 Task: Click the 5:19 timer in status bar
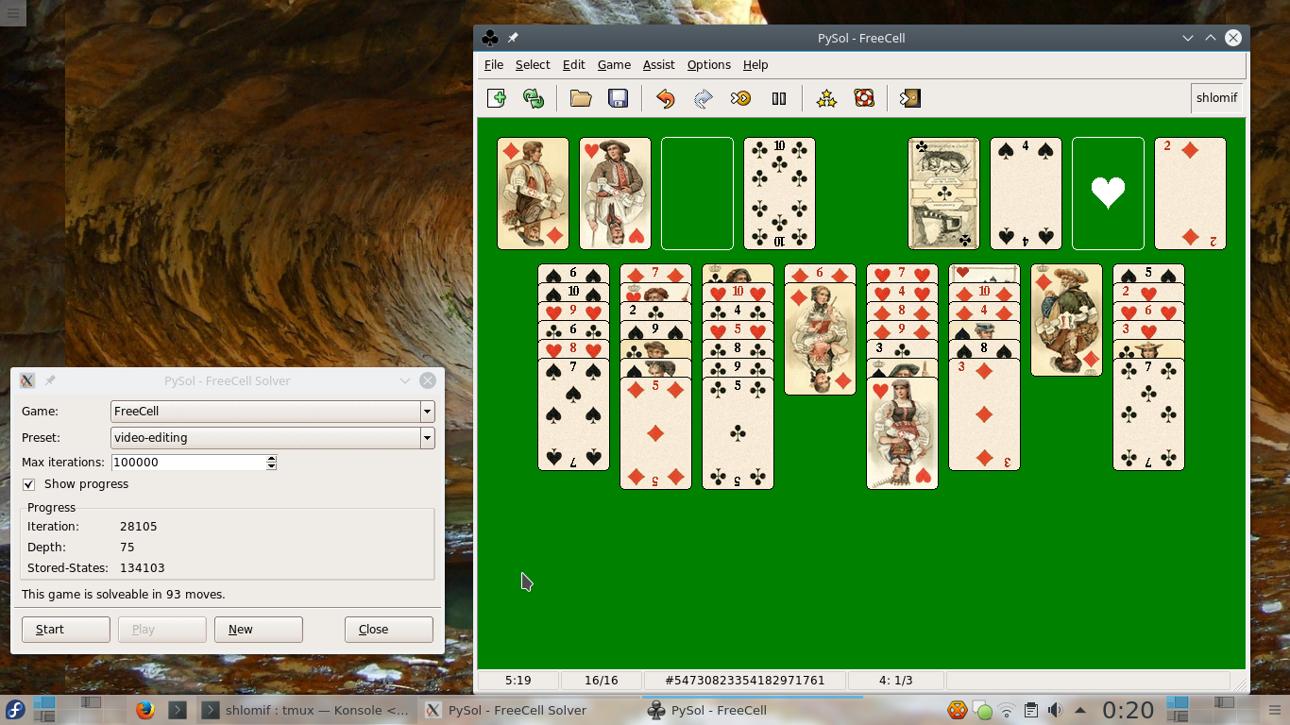click(x=518, y=681)
